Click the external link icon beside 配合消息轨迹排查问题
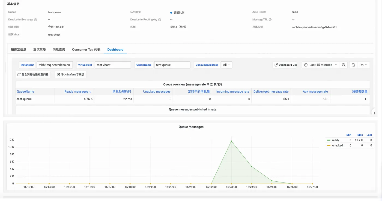 point(19,74)
